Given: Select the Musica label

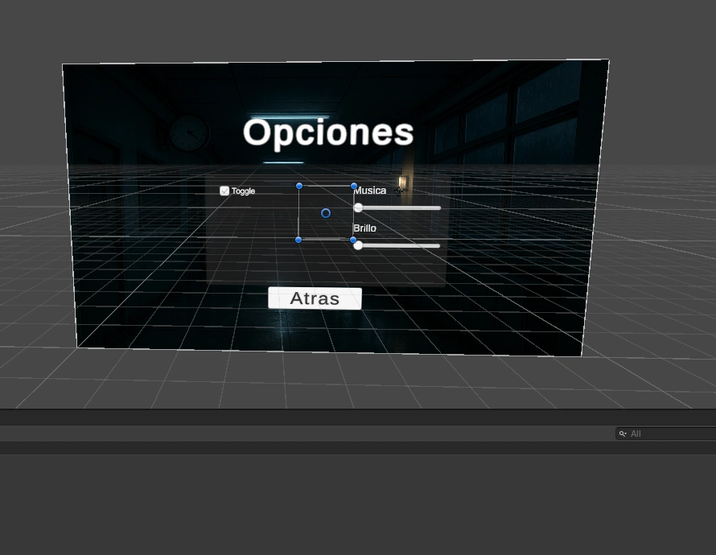Looking at the screenshot, I should click(x=370, y=191).
